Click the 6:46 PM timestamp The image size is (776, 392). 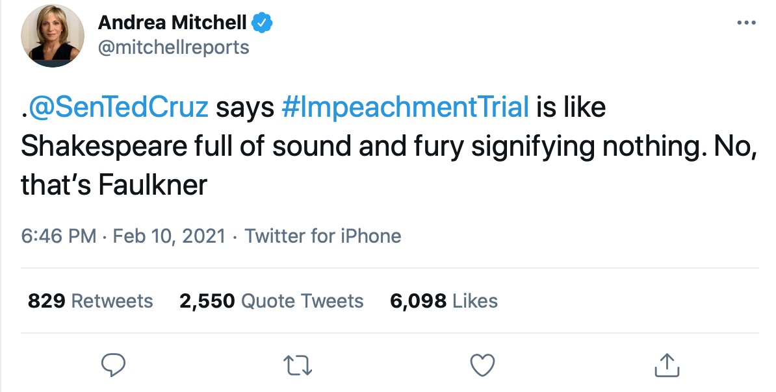(x=58, y=236)
